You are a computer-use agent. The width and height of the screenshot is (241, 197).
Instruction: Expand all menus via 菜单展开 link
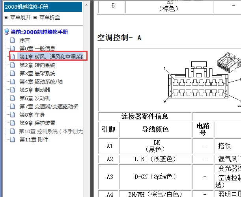tap(21, 17)
